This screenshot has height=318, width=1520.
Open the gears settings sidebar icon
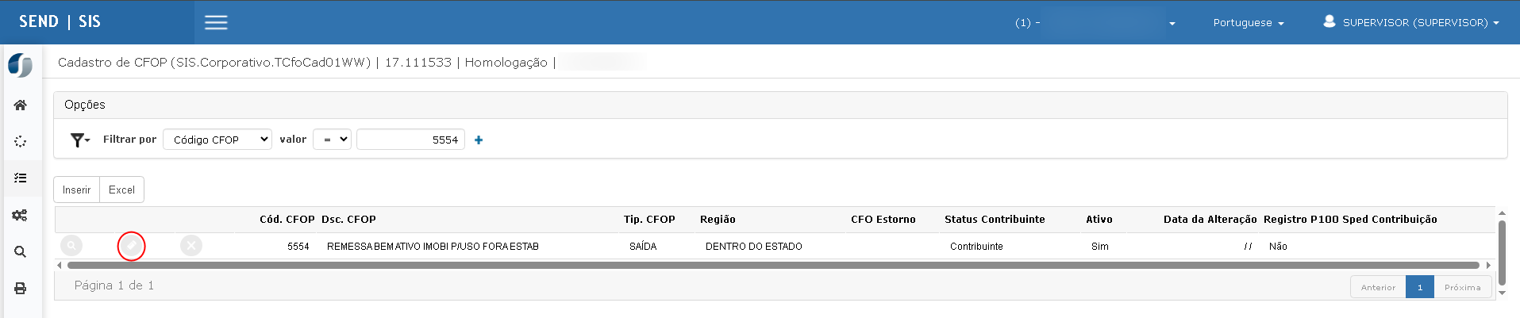[x=21, y=215]
